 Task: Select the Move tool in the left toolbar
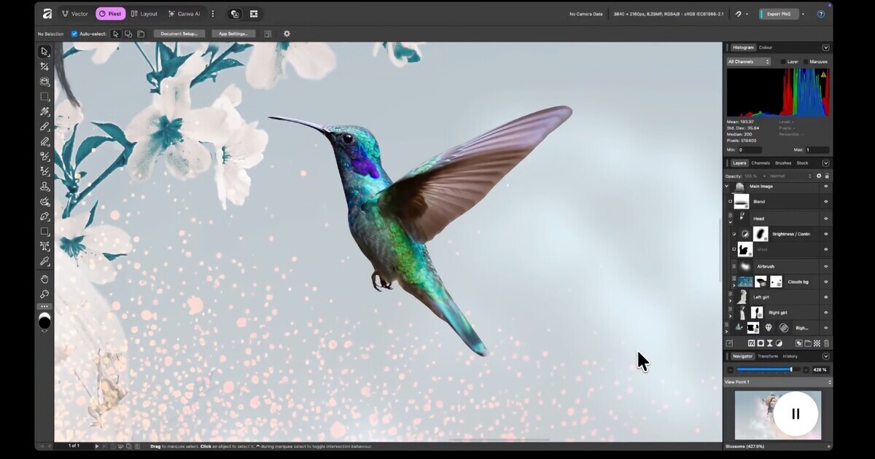coord(44,52)
